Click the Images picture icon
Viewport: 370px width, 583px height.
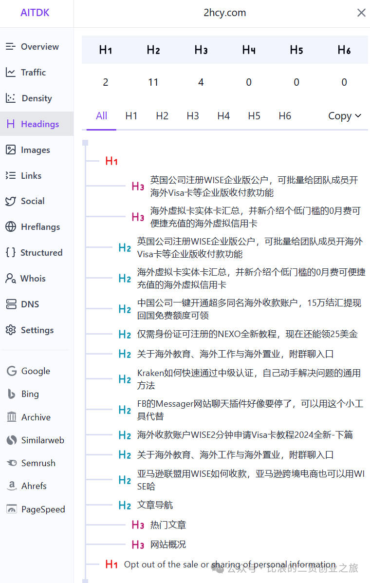coord(11,150)
